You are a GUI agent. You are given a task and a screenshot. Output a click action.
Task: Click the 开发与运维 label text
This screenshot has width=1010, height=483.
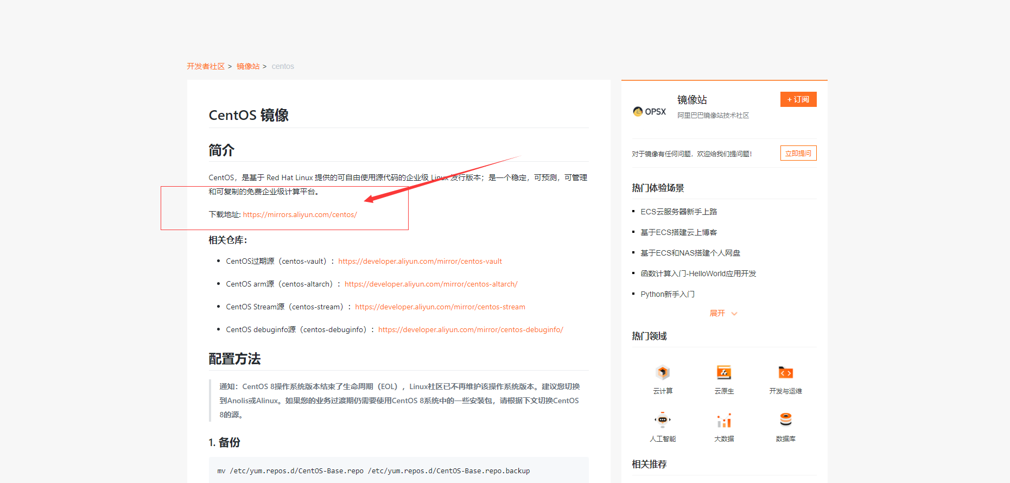[x=785, y=391]
